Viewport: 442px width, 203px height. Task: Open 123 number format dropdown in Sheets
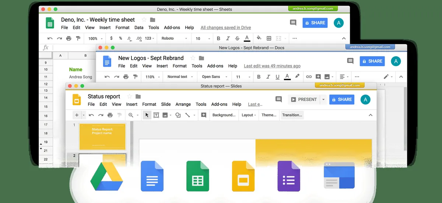point(150,38)
